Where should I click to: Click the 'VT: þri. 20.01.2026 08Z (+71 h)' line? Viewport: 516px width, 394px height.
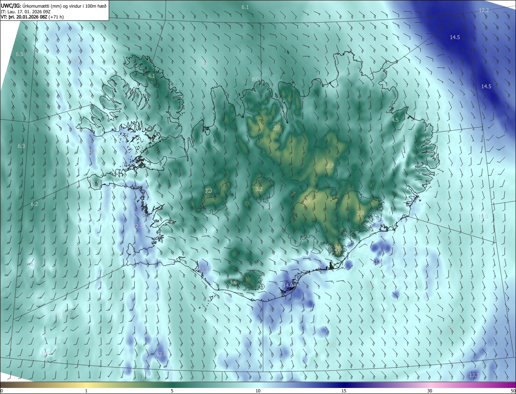[32, 17]
